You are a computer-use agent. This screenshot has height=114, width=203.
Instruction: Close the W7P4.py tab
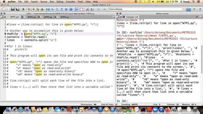[56, 17]
